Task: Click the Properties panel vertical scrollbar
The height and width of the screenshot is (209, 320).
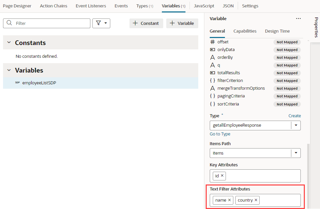Action: pyautogui.click(x=309, y=176)
